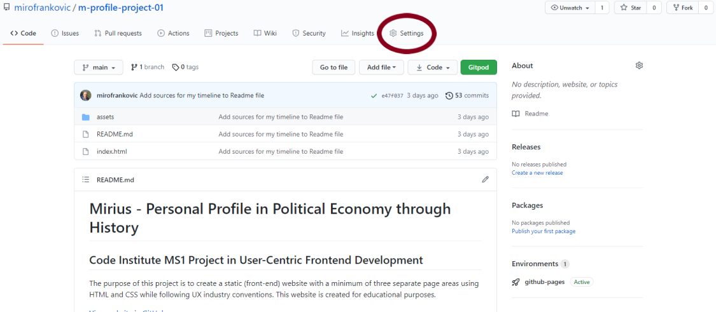Viewport: 716px width, 312px height.
Task: Open commit e47f037
Action: point(392,96)
